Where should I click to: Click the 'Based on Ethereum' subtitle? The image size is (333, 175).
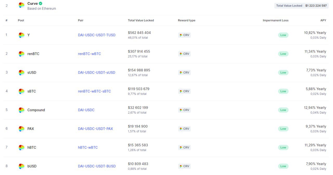click(42, 9)
